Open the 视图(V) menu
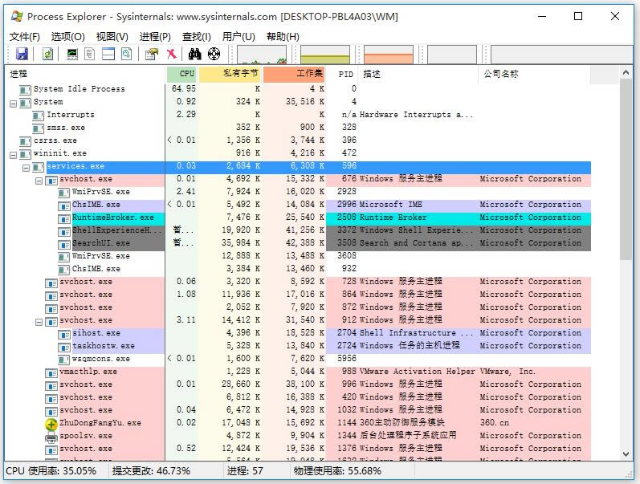 pos(112,37)
